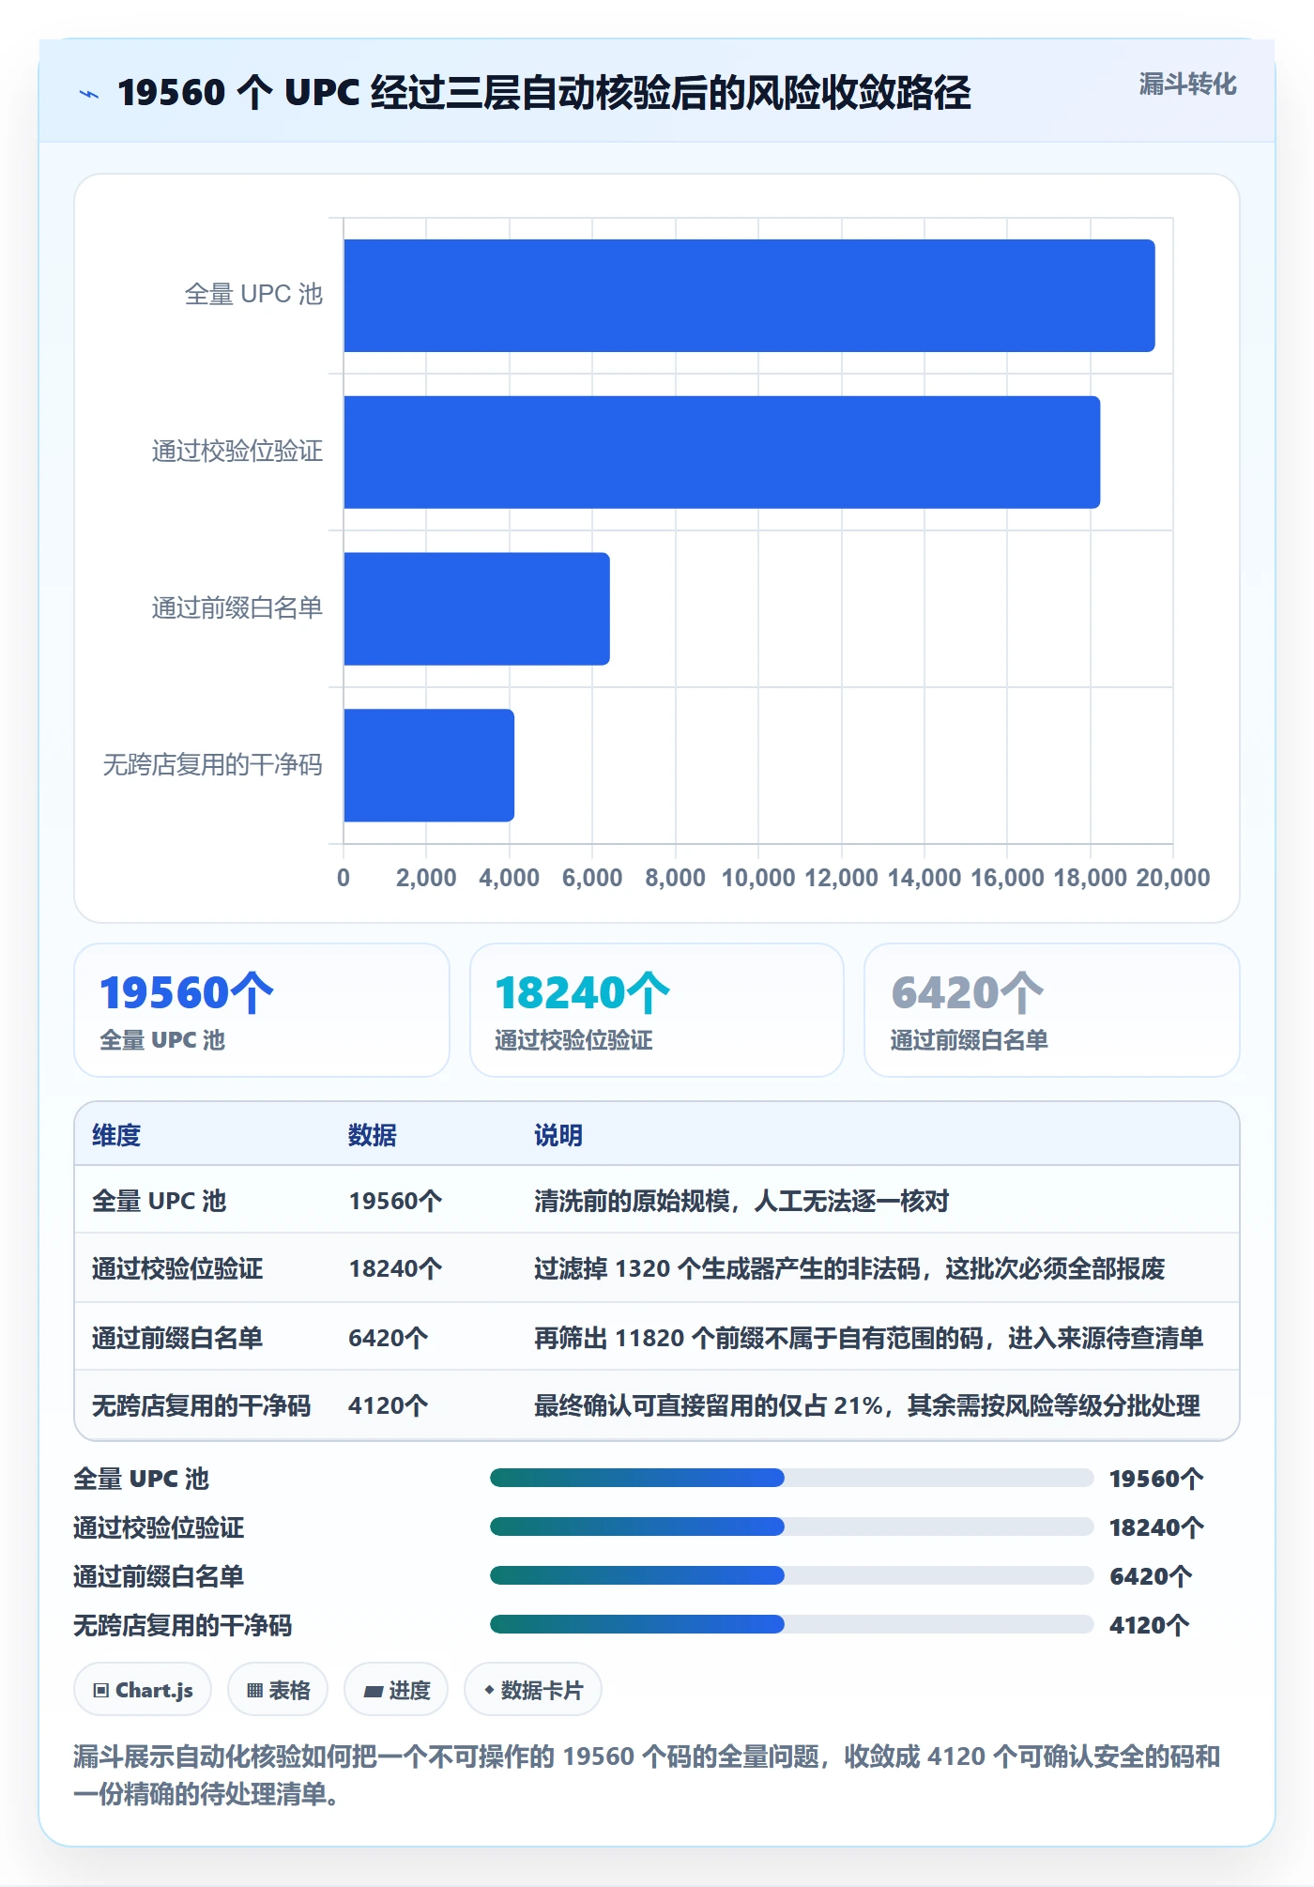Click the 通过前缀白名单 chart bar
This screenshot has height=1887, width=1314.
(x=477, y=609)
